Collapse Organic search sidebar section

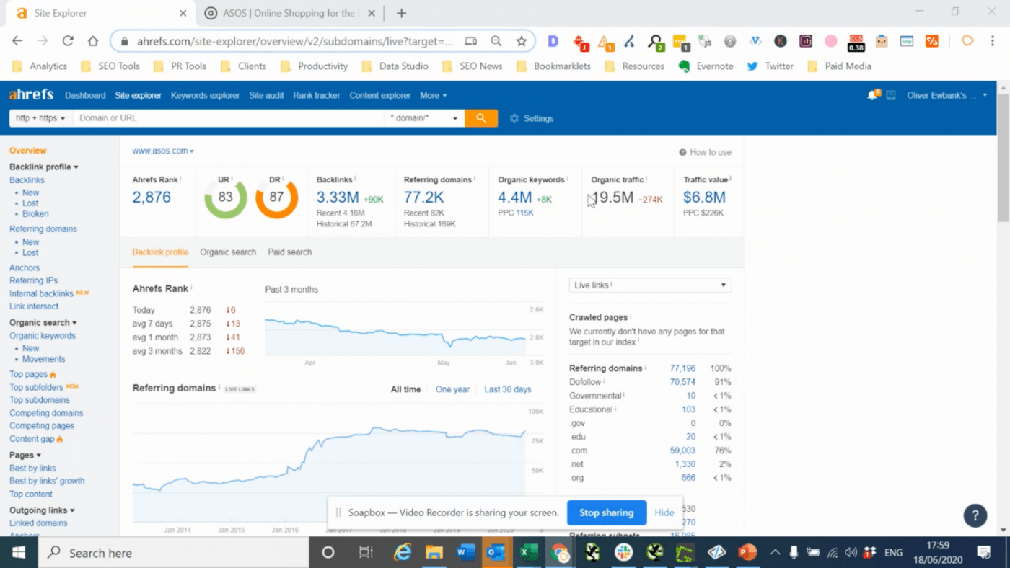click(x=43, y=323)
